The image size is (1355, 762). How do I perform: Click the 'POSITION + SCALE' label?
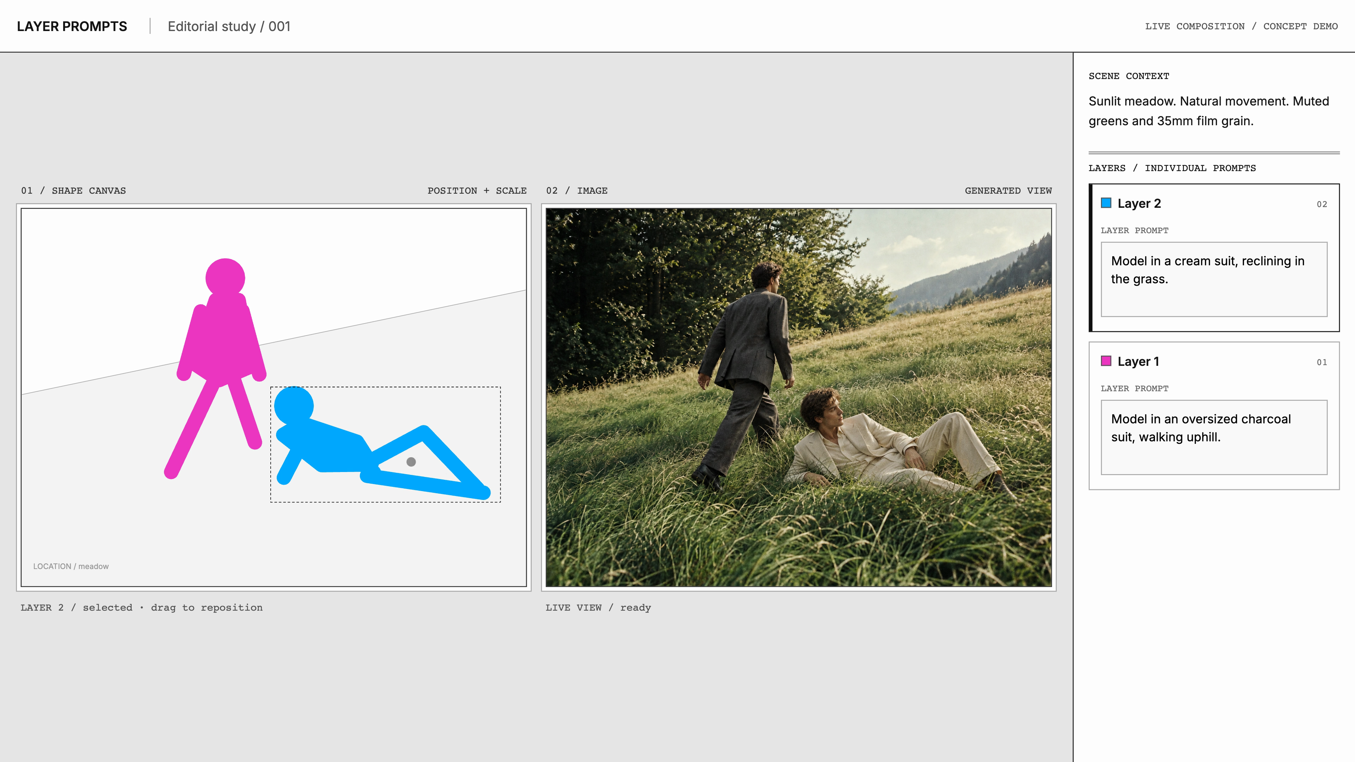coord(477,190)
